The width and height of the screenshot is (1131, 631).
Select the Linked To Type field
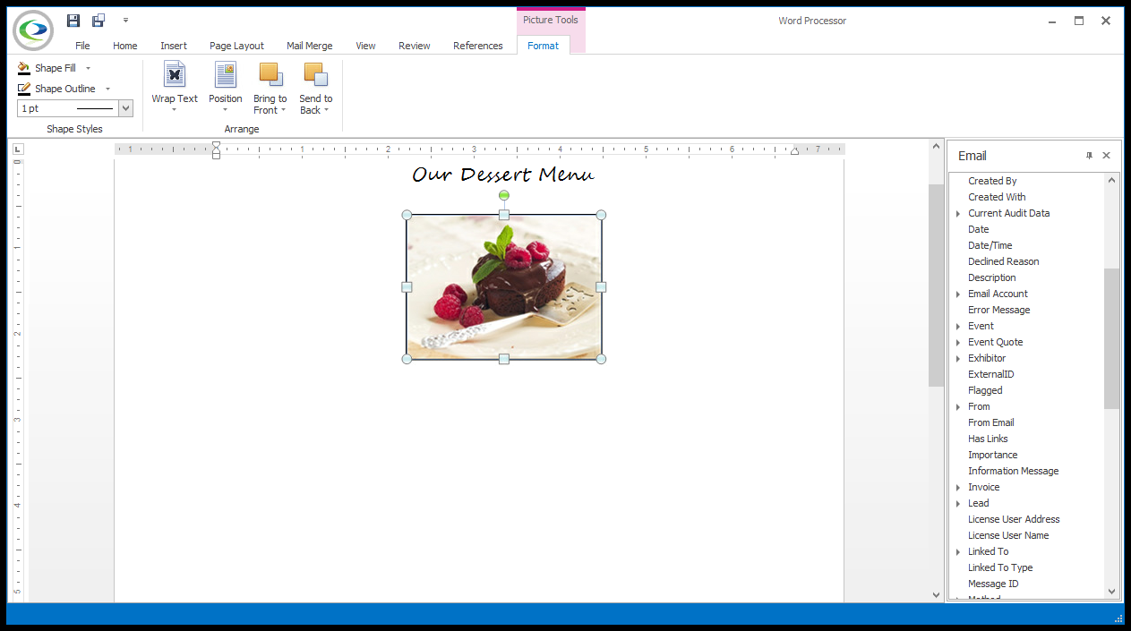1000,567
